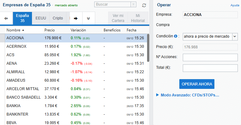Image resolution: width=241 pixels, height=125 pixels.
Task: Open the Condición dropdown
Action: tap(210, 37)
